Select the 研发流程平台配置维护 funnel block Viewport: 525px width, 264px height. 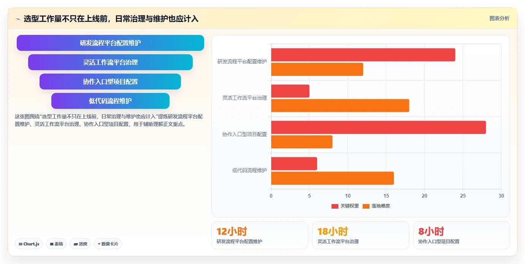pyautogui.click(x=110, y=43)
